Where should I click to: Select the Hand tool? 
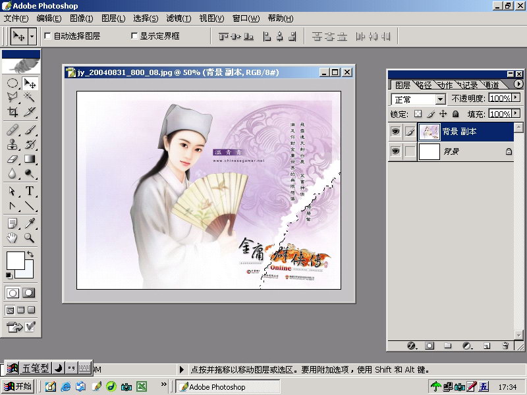(x=13, y=238)
